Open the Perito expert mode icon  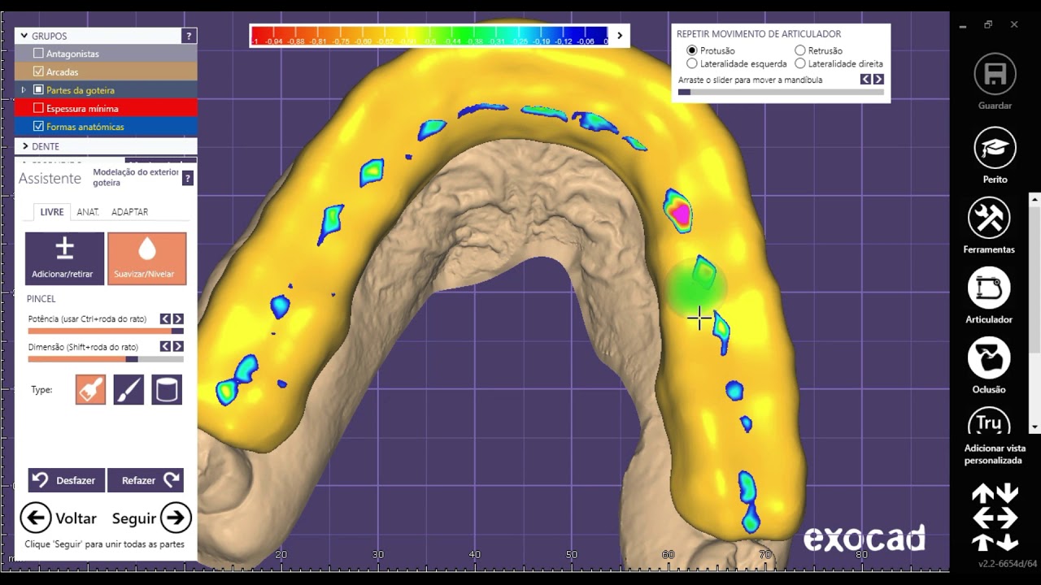tap(995, 148)
